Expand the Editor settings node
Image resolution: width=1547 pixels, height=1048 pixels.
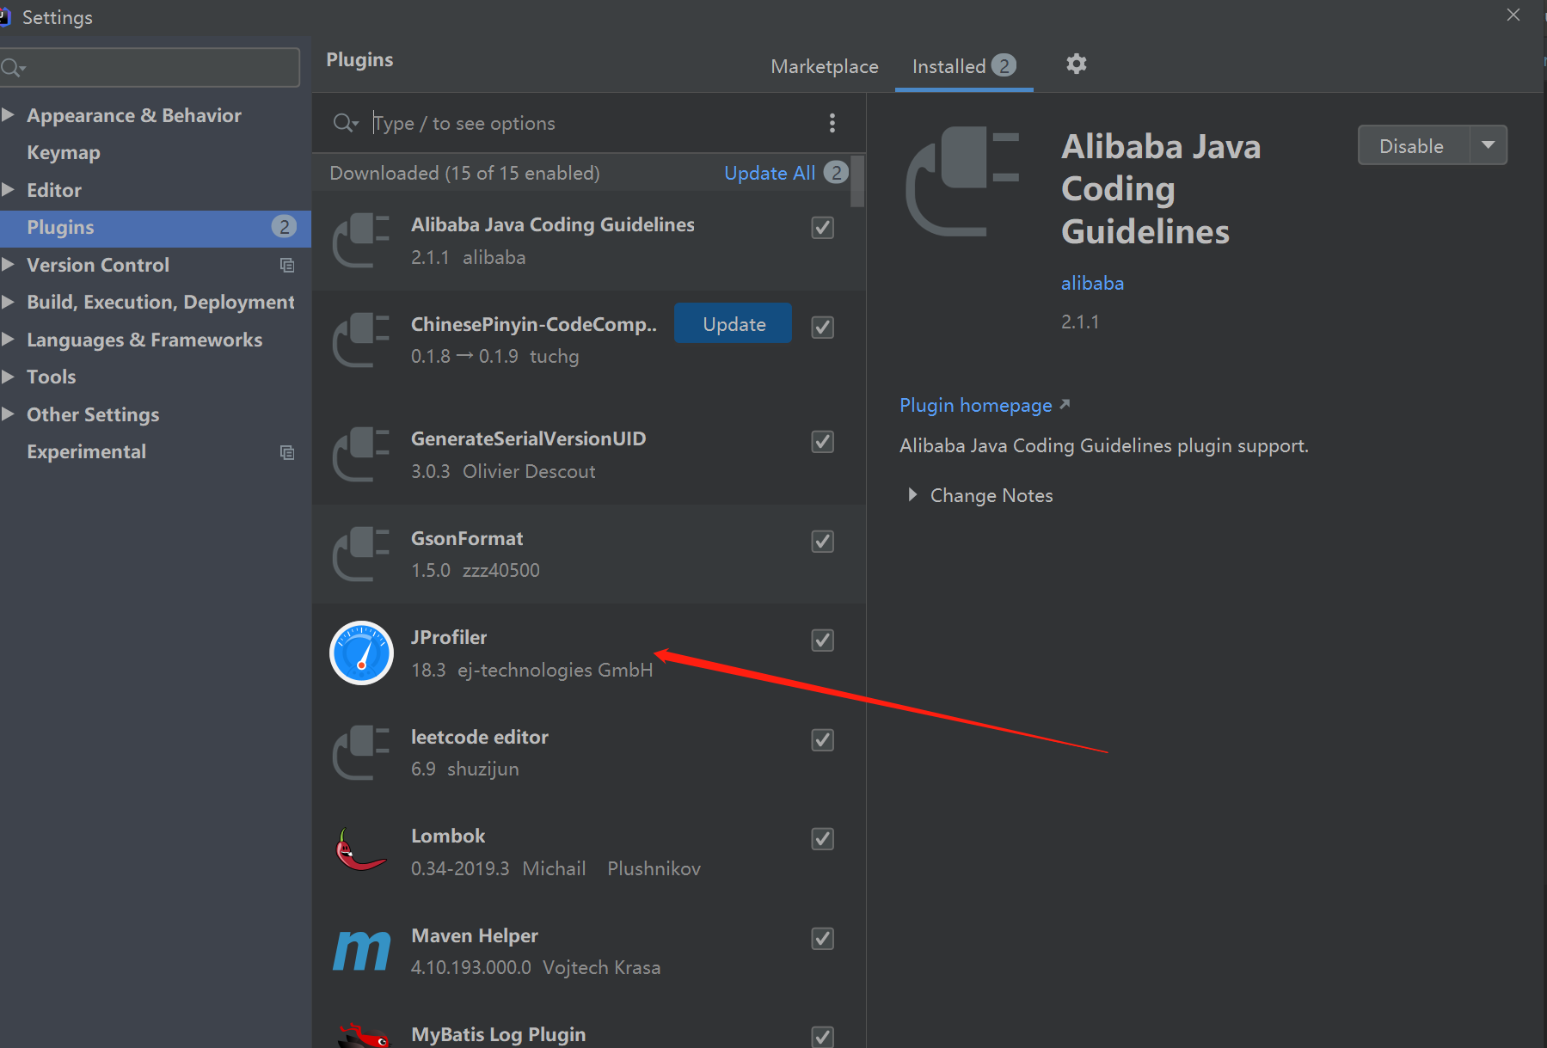pos(9,189)
